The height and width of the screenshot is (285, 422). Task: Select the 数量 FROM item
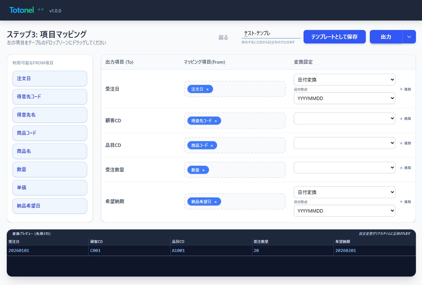pos(50,169)
